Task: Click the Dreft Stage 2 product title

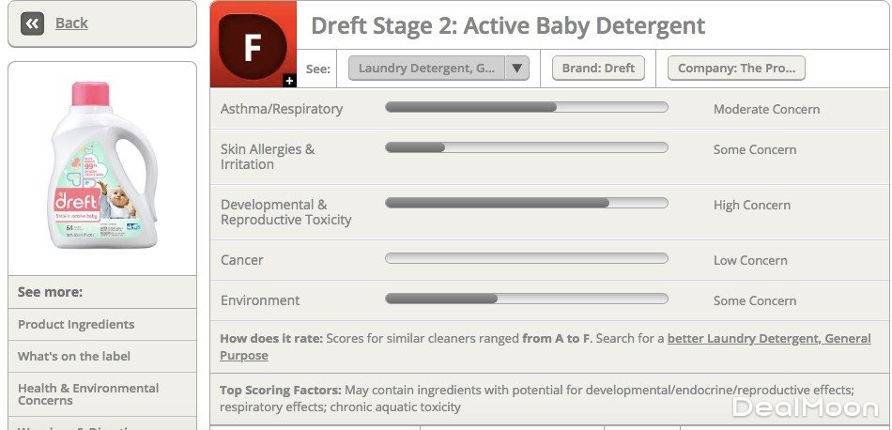Action: (x=507, y=25)
